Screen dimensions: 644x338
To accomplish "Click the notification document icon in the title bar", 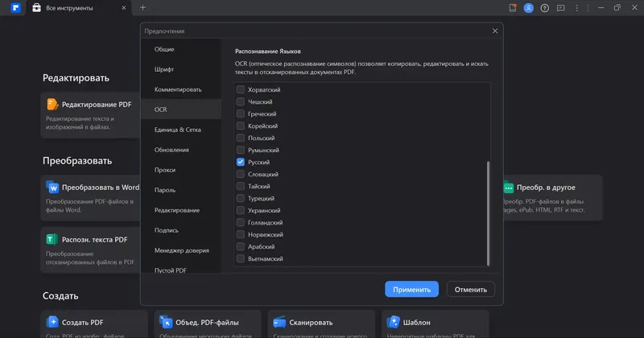I will coord(513,8).
